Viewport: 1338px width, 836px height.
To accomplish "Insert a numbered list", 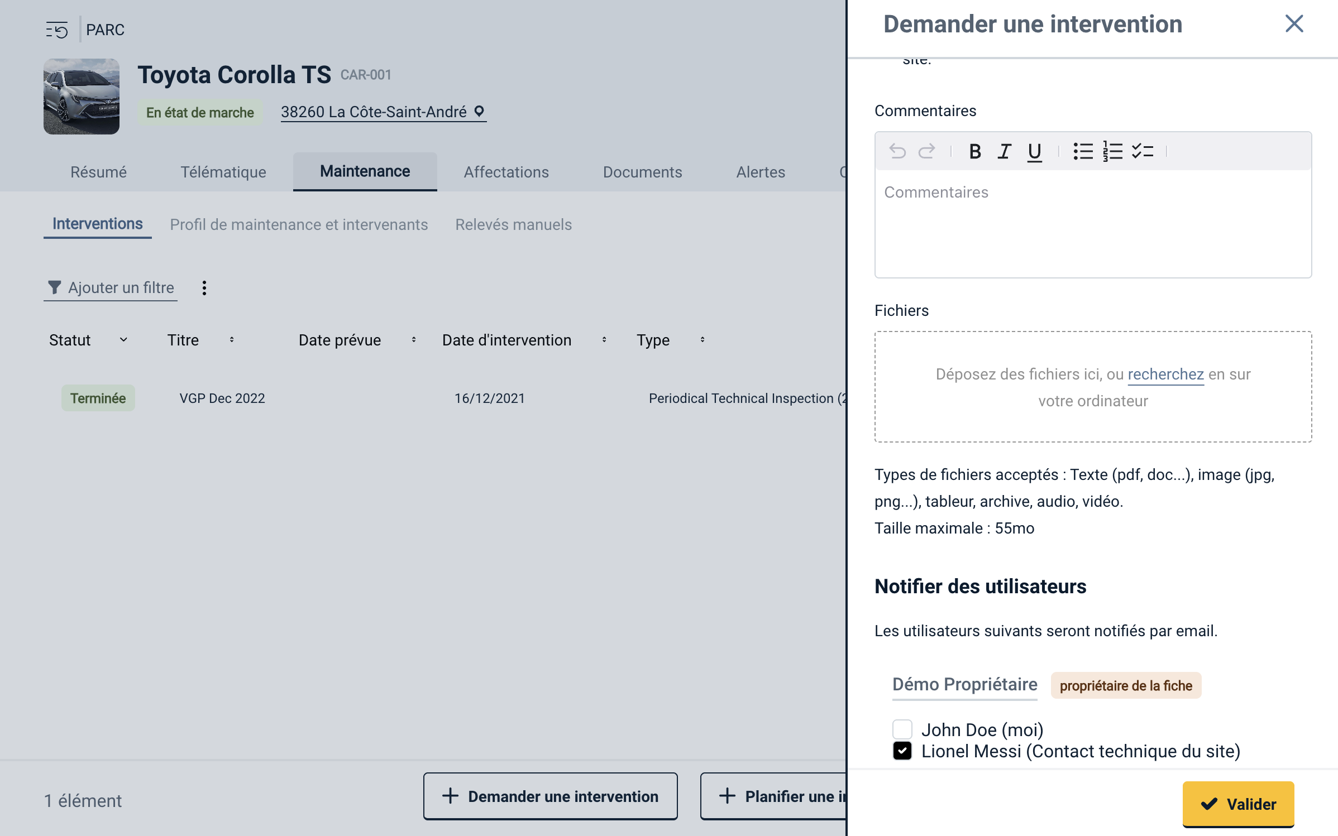I will point(1112,151).
